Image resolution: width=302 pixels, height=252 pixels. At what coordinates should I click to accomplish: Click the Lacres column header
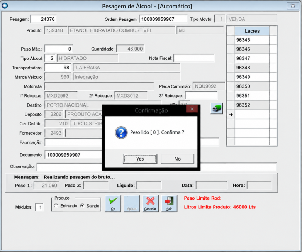click(x=252, y=31)
